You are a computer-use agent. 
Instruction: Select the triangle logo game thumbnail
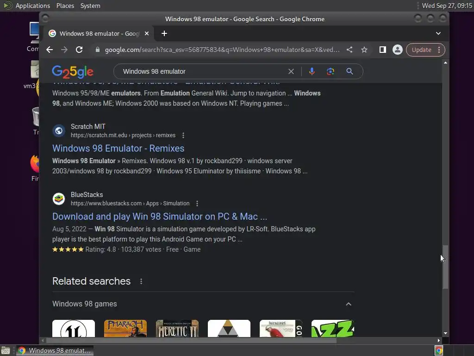(229, 329)
